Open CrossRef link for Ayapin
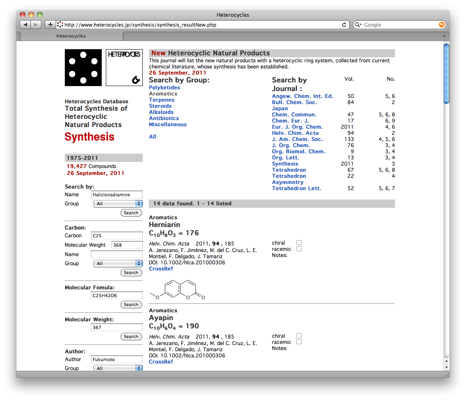 [x=161, y=361]
